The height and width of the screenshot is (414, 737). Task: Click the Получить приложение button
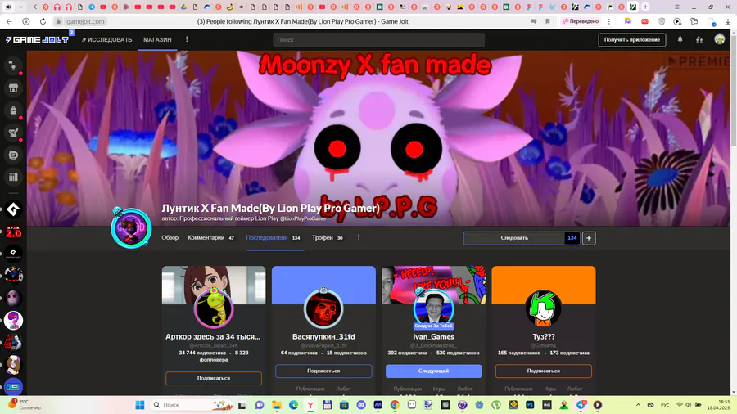click(631, 40)
